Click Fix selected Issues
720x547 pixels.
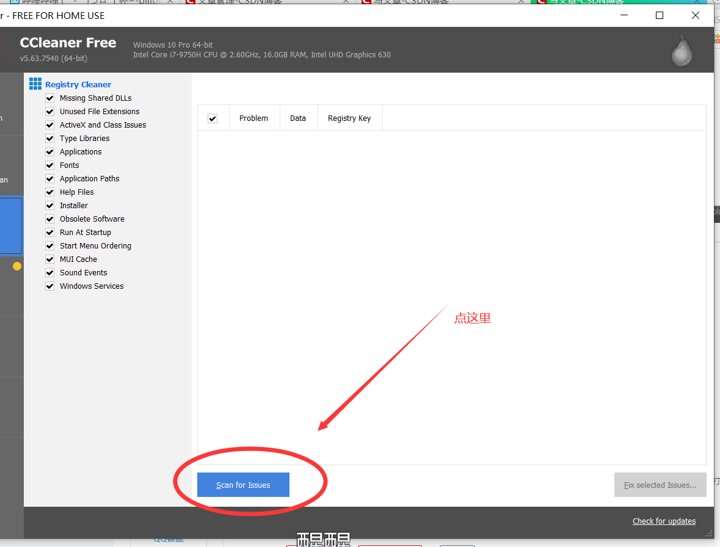pos(660,484)
